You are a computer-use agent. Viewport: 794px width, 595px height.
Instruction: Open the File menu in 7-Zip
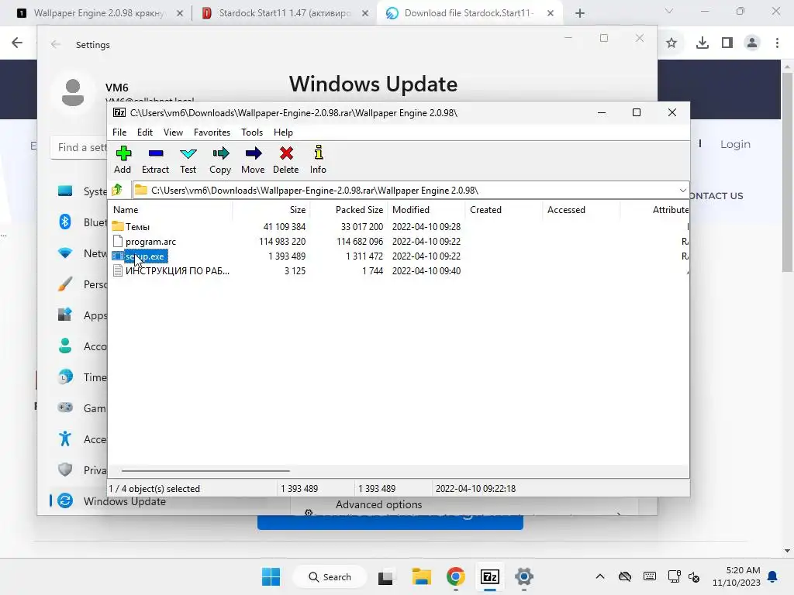tap(119, 132)
